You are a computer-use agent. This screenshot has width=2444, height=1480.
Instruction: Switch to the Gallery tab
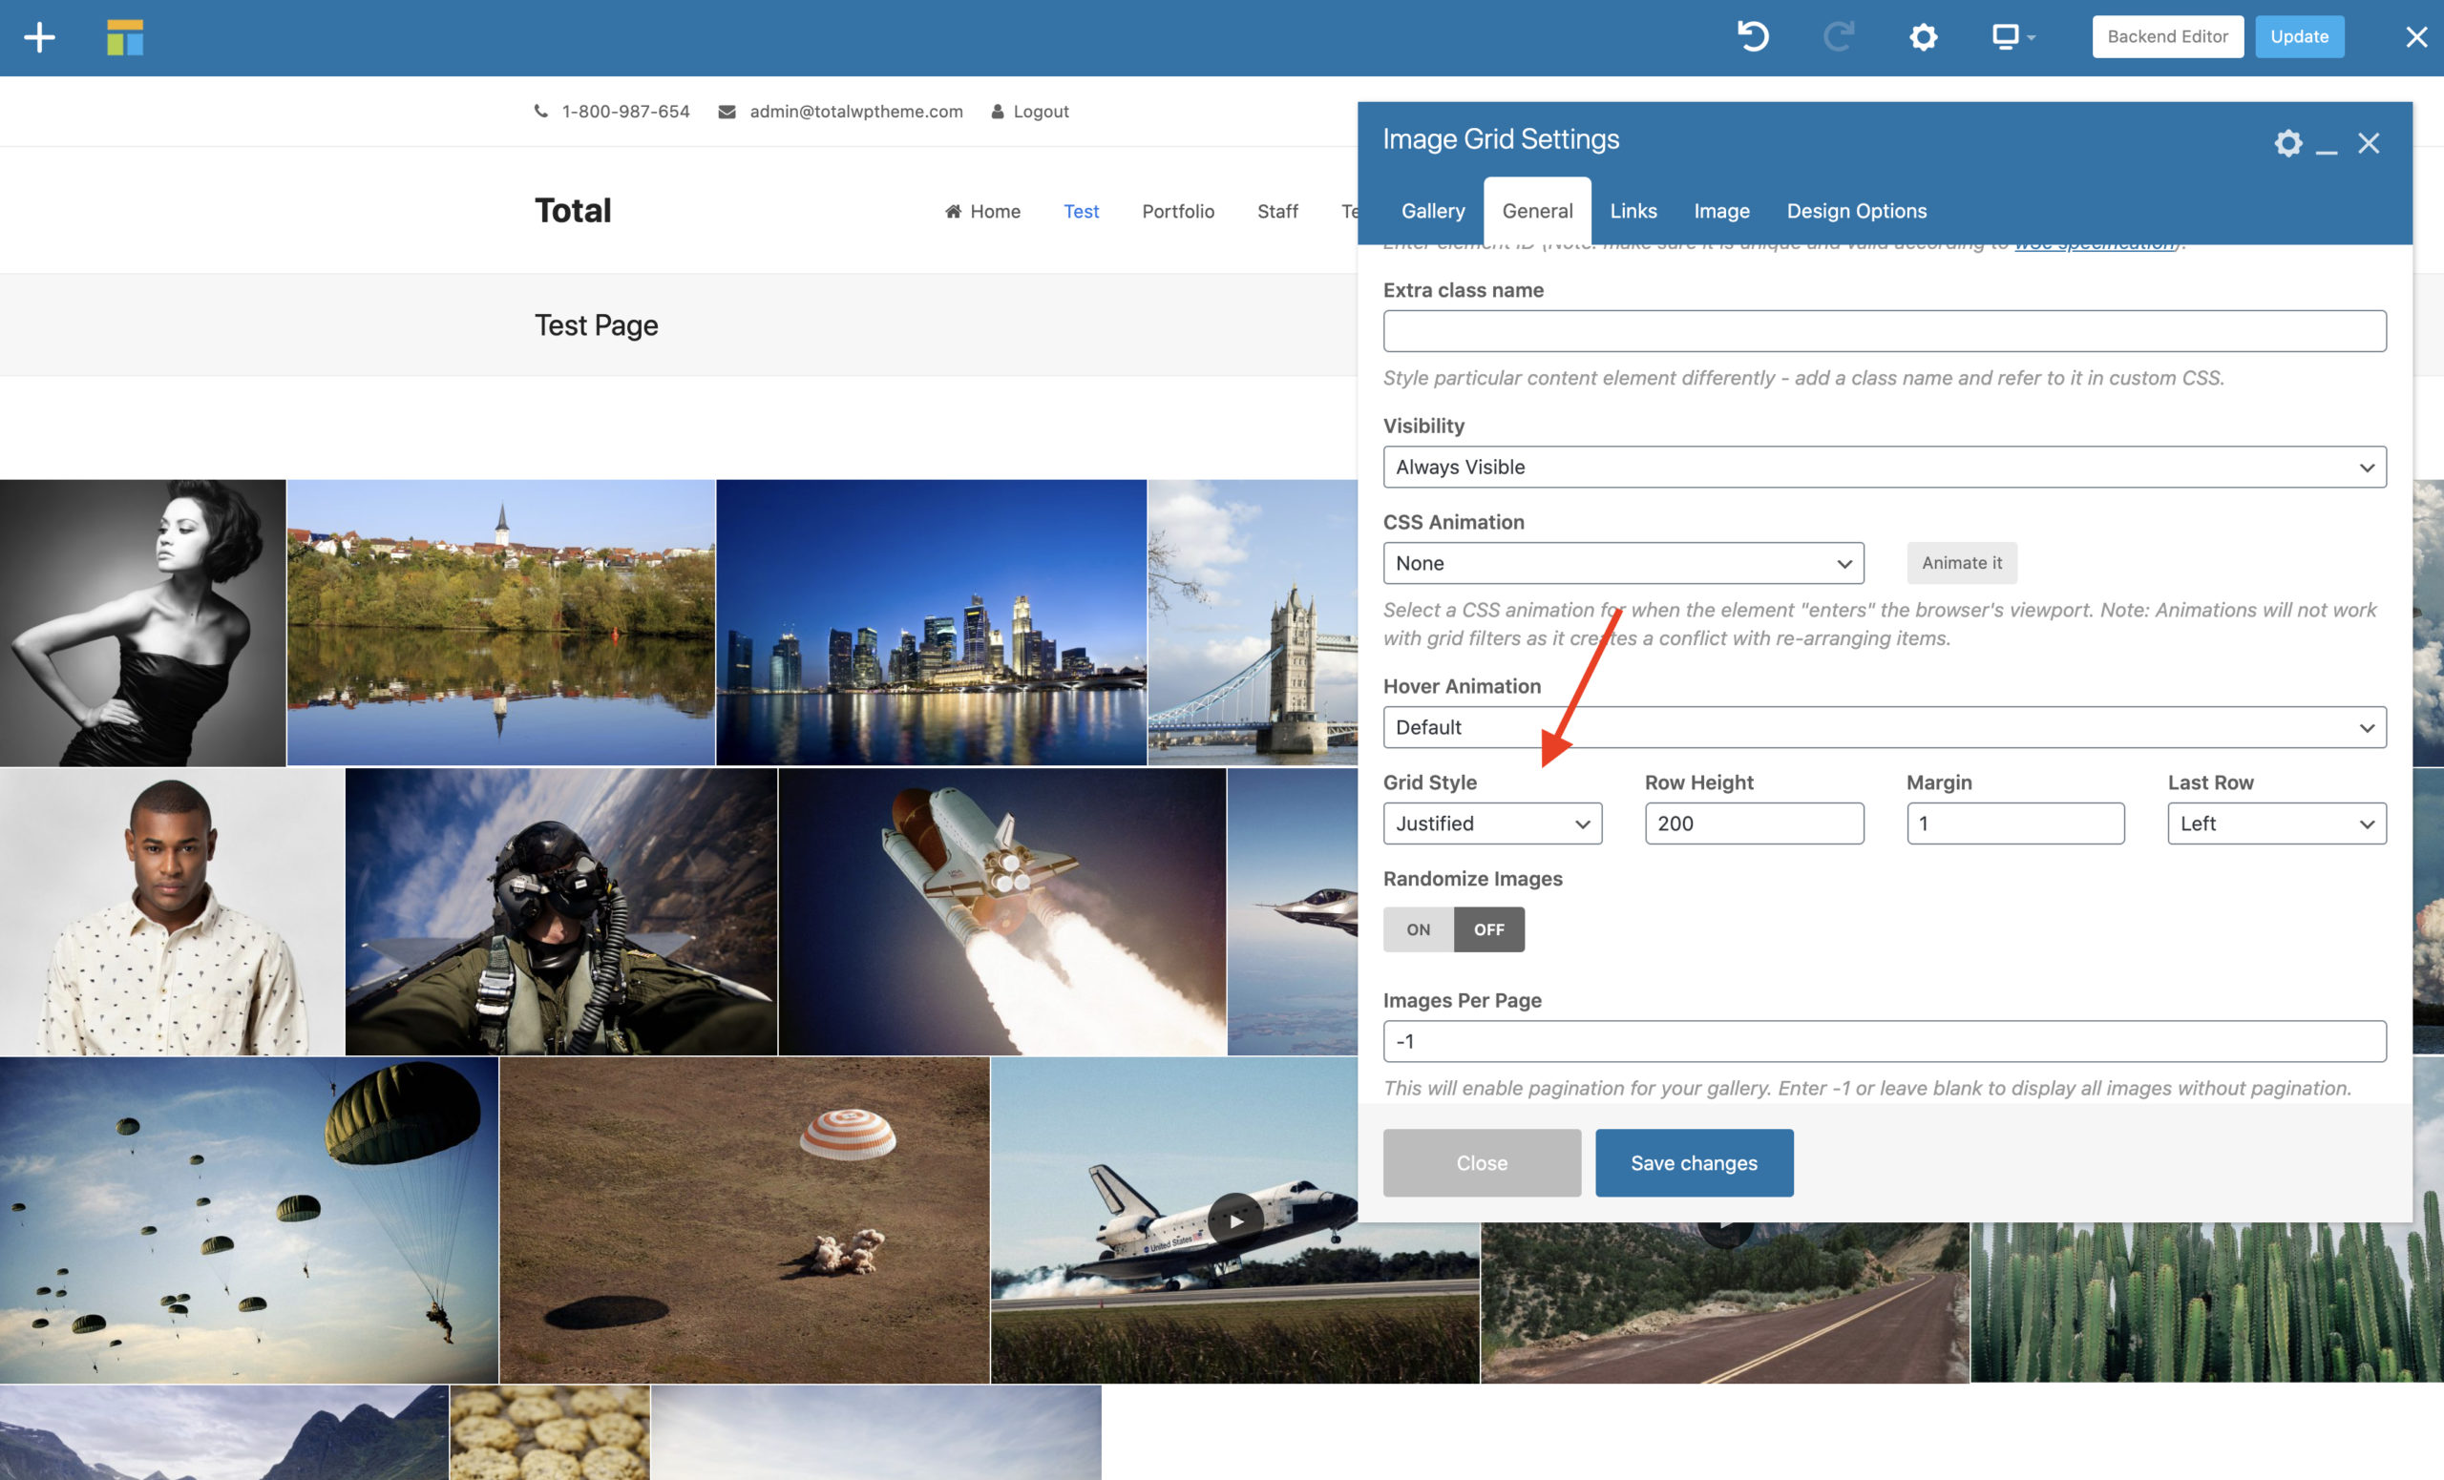click(1432, 211)
